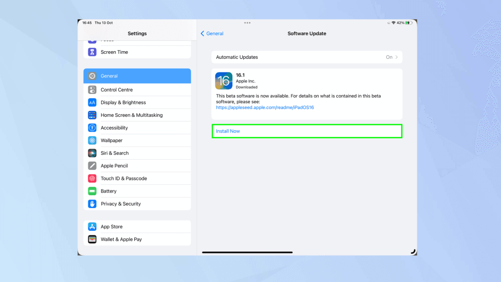This screenshot has width=501, height=282.
Task: Tap the Accessibility figure icon
Action: pos(92,128)
